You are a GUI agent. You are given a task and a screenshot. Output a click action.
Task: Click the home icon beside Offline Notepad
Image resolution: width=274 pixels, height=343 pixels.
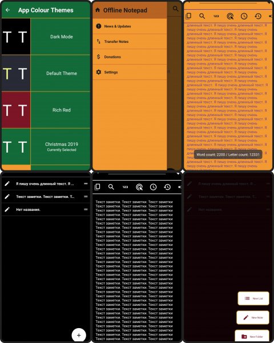(98, 10)
